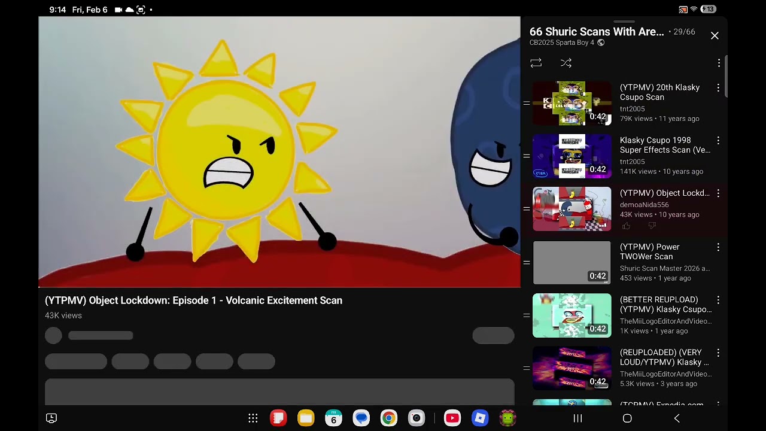This screenshot has width=766, height=431.
Task: Open options for 20th Klasky Csupo Scan
Action: pyautogui.click(x=718, y=88)
